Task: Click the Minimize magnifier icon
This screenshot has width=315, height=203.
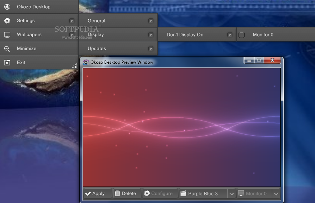Action: pyautogui.click(x=7, y=49)
